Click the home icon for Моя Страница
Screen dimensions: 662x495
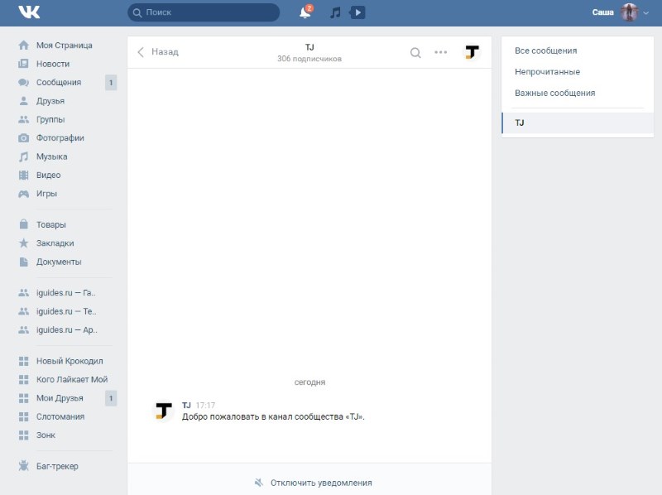tap(24, 46)
